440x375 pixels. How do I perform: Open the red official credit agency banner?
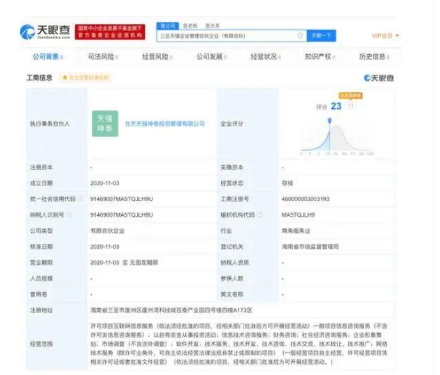(x=110, y=32)
